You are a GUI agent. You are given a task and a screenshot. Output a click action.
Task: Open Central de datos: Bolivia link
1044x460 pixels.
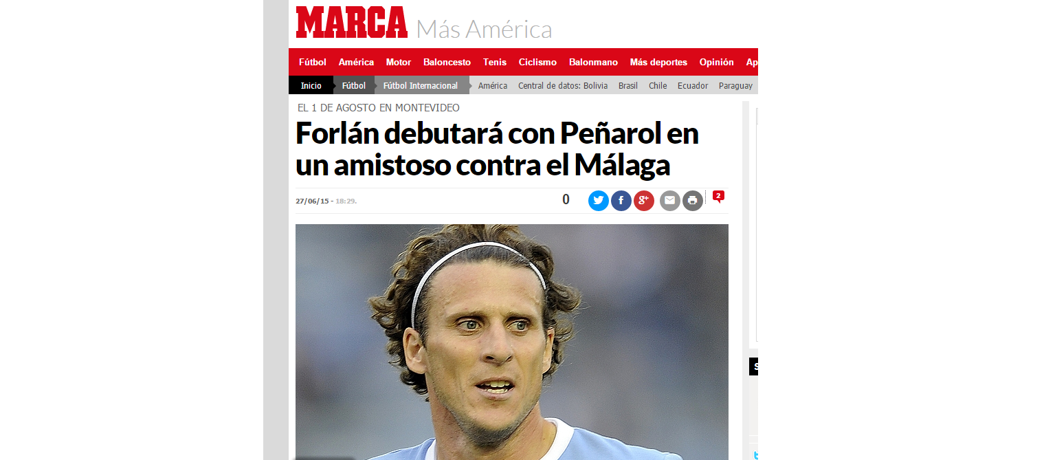click(563, 86)
